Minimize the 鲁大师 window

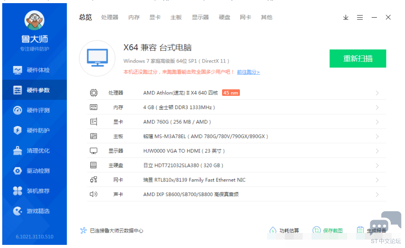pos(374,17)
